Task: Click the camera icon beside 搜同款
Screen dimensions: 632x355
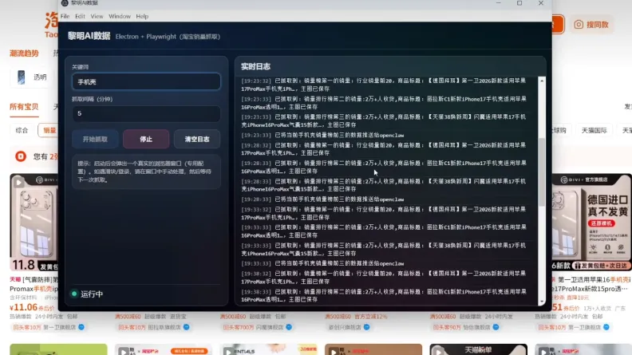Action: coord(579,25)
